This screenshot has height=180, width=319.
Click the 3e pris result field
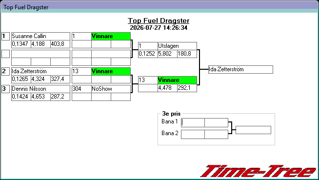tap(253, 130)
